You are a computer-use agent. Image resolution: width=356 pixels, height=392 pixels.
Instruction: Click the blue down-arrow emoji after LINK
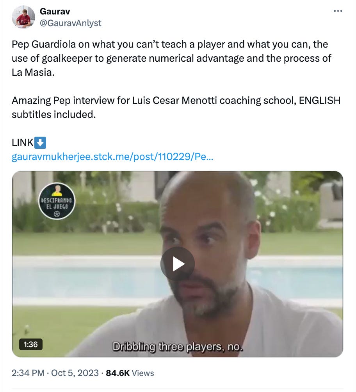click(x=40, y=143)
